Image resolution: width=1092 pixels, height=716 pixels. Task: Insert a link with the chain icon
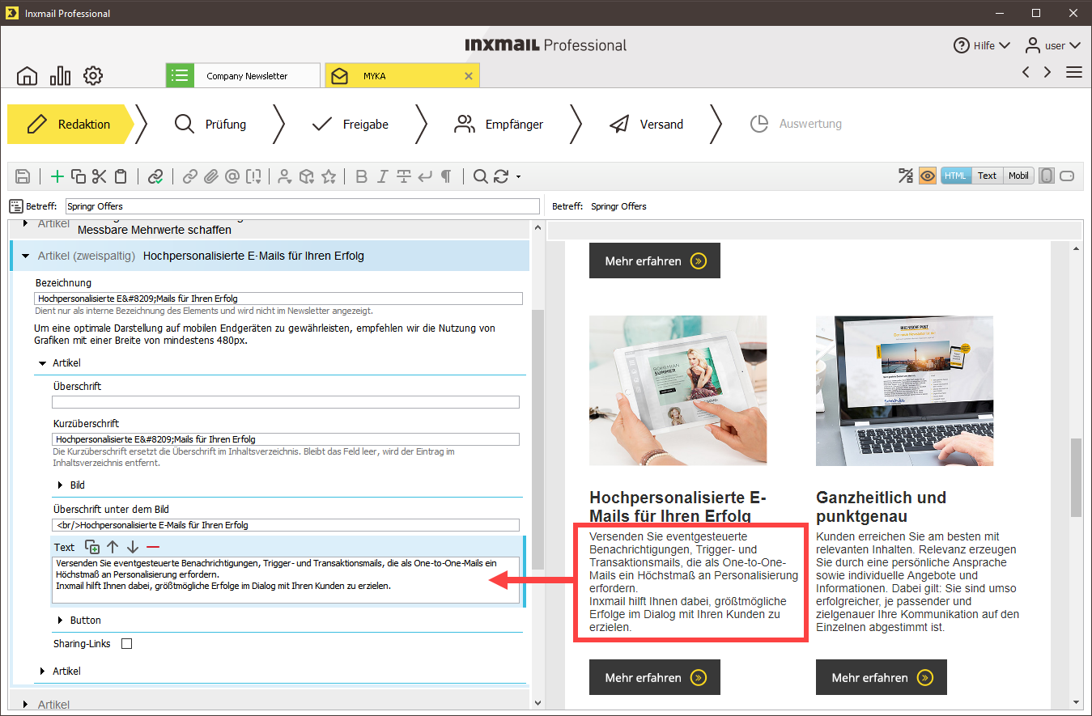[x=190, y=176]
